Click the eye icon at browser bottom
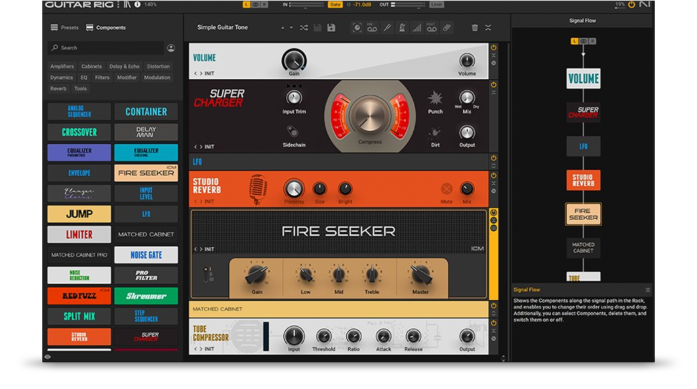 point(48,357)
